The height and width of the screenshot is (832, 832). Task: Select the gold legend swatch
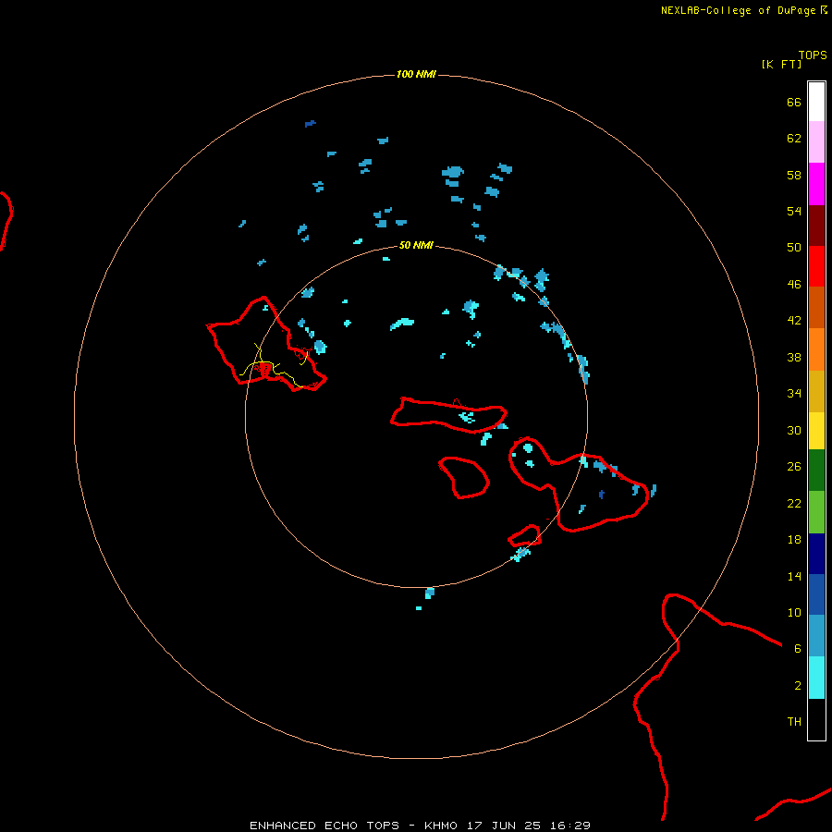point(816,391)
